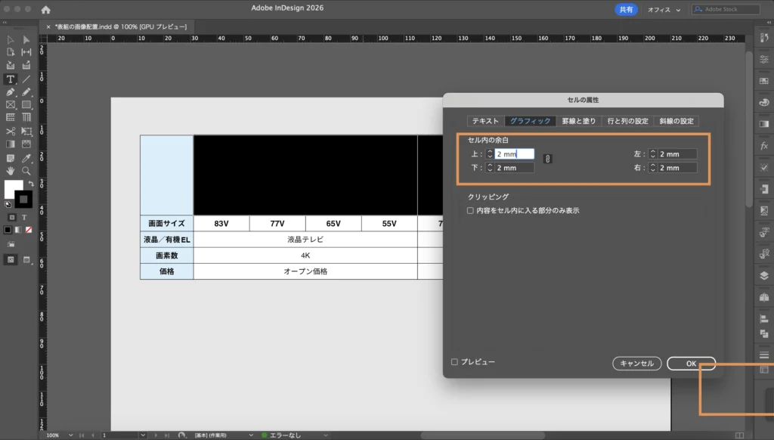Select the Type tool in toolbar

[x=11, y=79]
